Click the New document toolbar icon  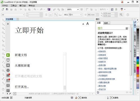[3, 9]
